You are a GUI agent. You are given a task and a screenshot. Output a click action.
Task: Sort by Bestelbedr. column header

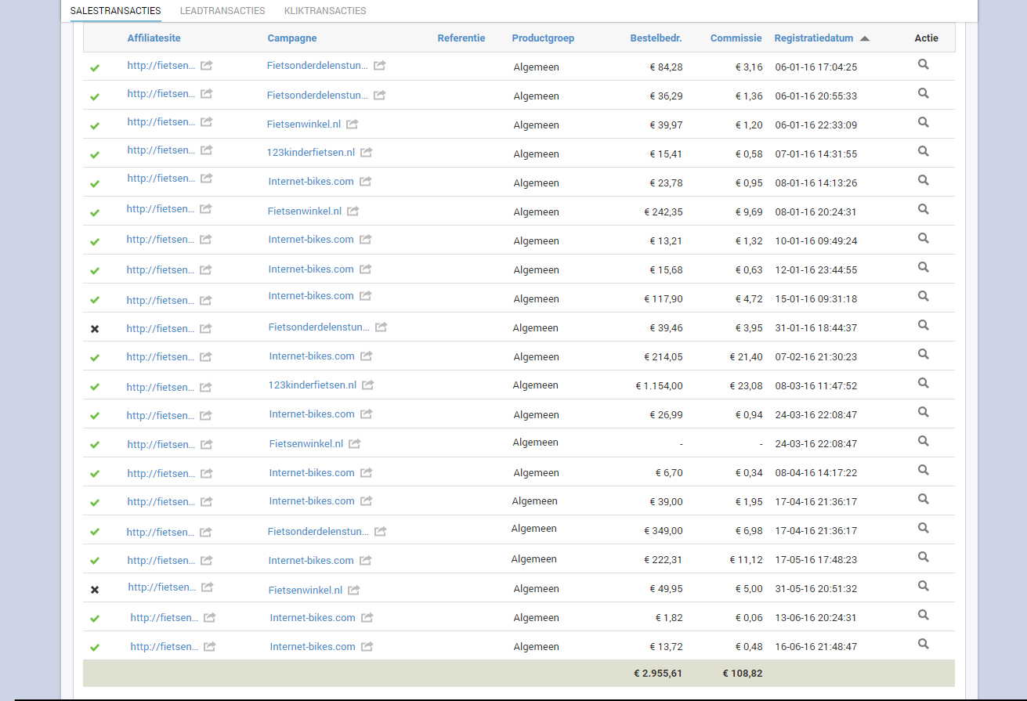pyautogui.click(x=656, y=38)
